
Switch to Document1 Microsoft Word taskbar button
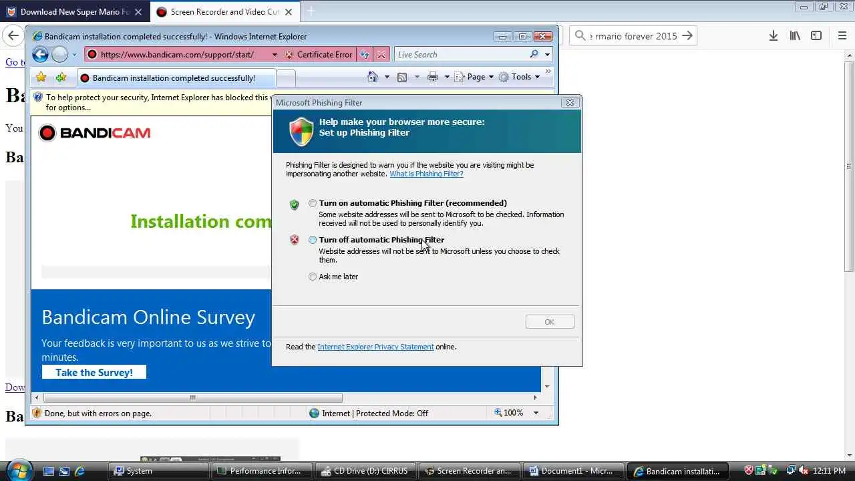(x=573, y=471)
